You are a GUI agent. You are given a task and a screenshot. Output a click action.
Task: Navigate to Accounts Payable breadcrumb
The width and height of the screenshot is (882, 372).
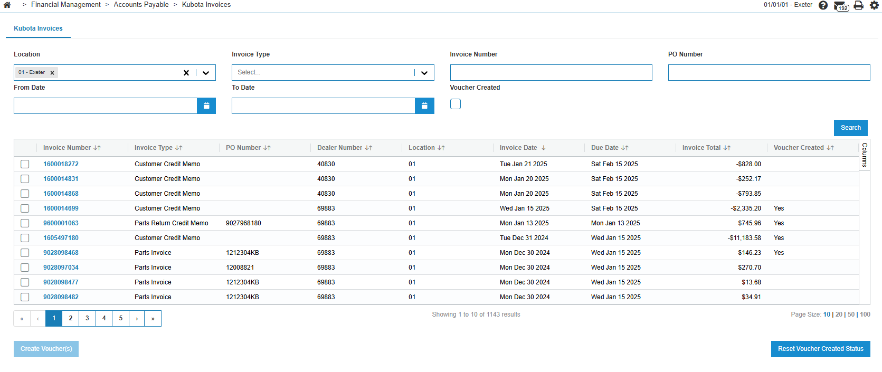(141, 5)
